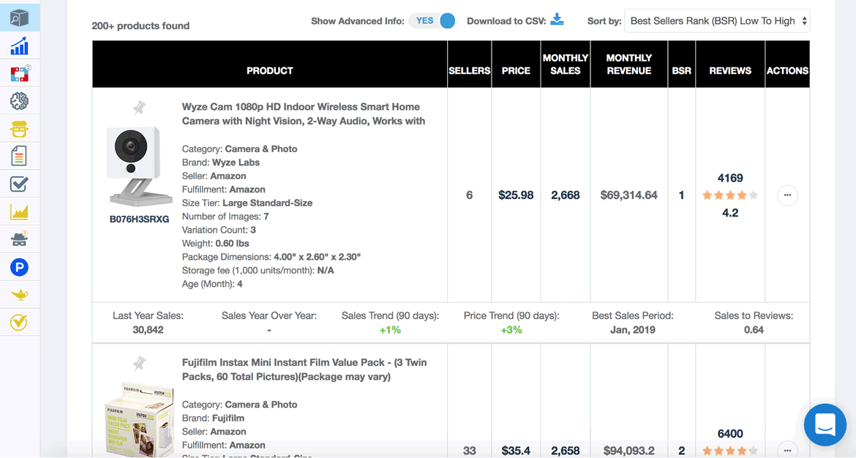Open the spy hat icon in sidebar
Screen dimensions: 856x458
[19, 239]
